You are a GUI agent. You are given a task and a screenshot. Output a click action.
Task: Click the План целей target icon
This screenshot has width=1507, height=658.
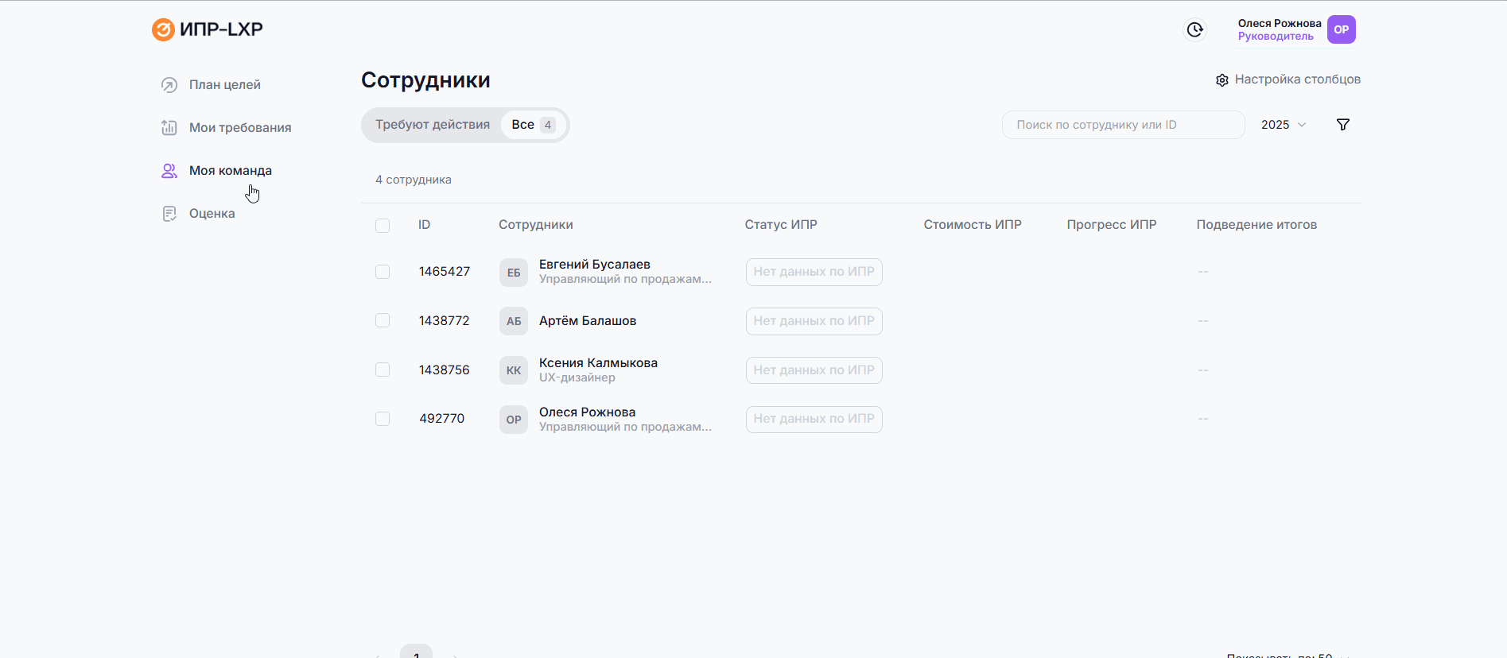click(169, 85)
